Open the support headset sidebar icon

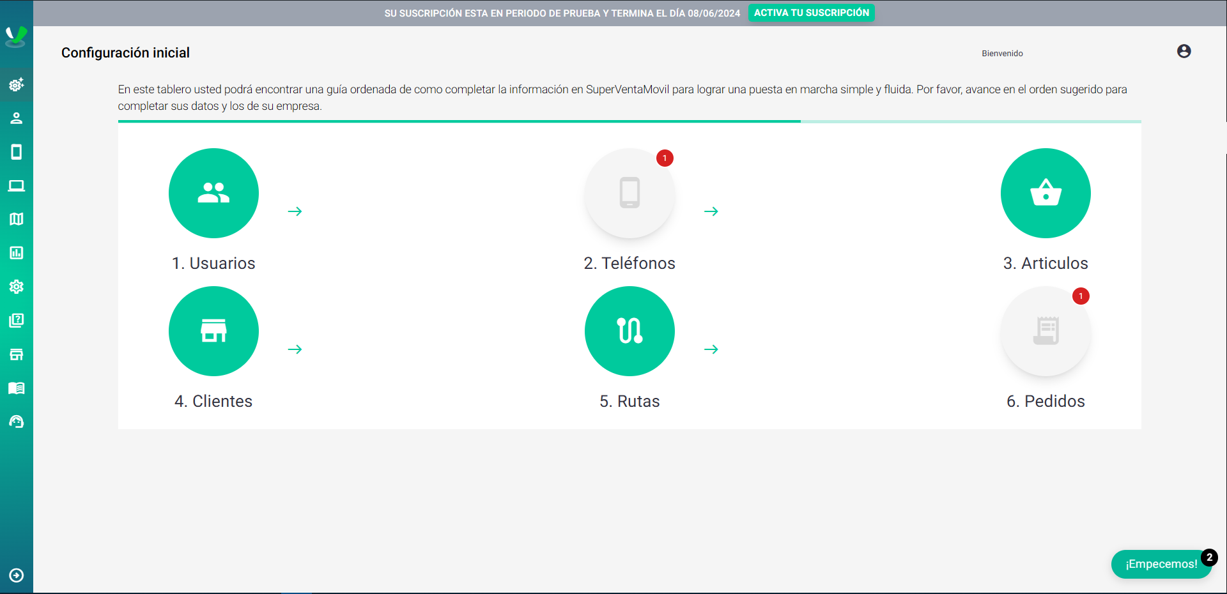[x=17, y=422]
